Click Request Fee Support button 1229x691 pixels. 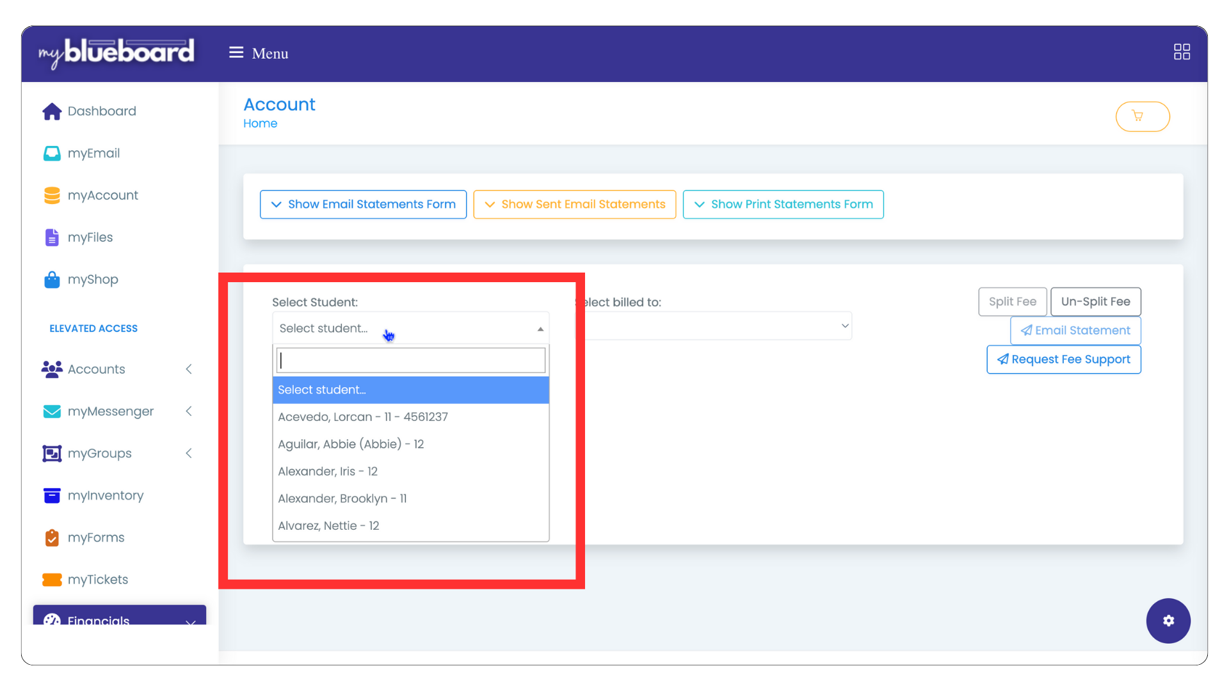(1063, 360)
